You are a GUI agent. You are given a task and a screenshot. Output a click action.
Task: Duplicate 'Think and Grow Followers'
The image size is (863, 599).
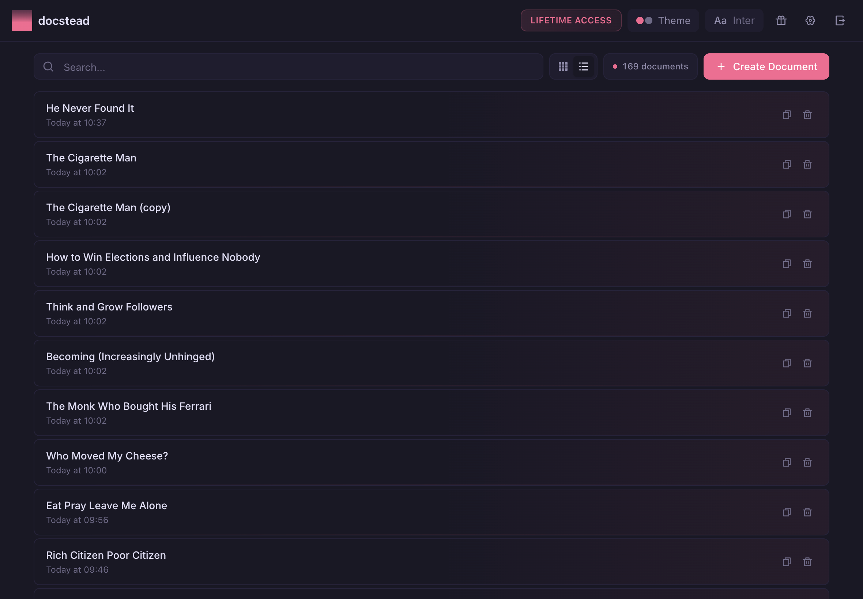[x=787, y=313]
